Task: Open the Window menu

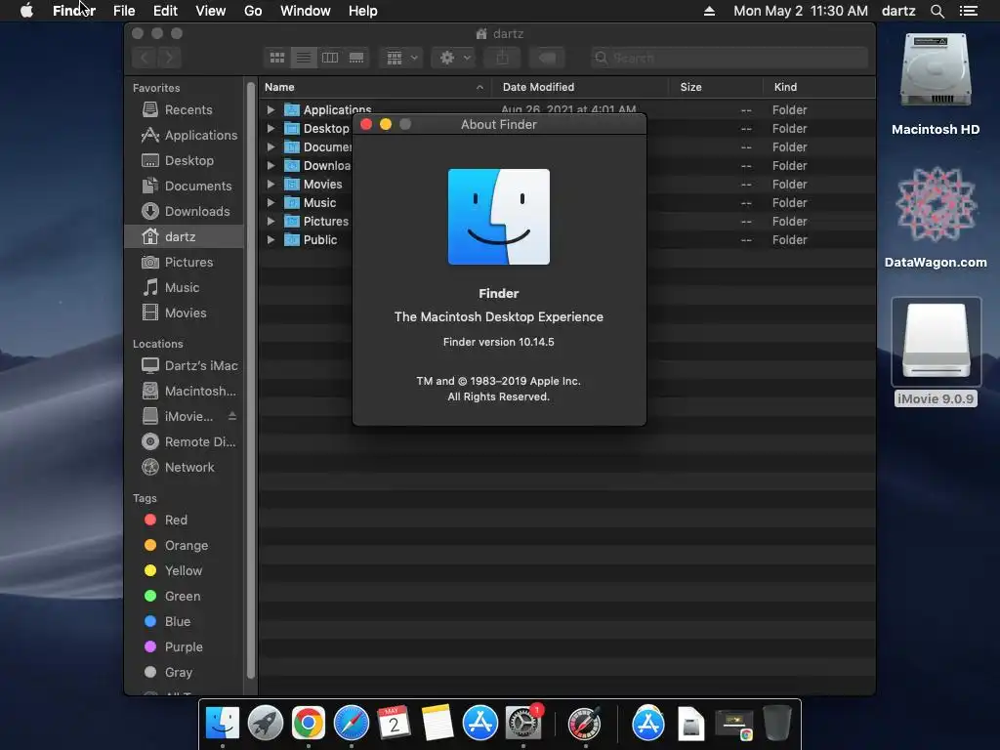Action: pyautogui.click(x=306, y=11)
